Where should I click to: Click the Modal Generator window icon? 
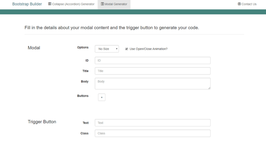102,4
